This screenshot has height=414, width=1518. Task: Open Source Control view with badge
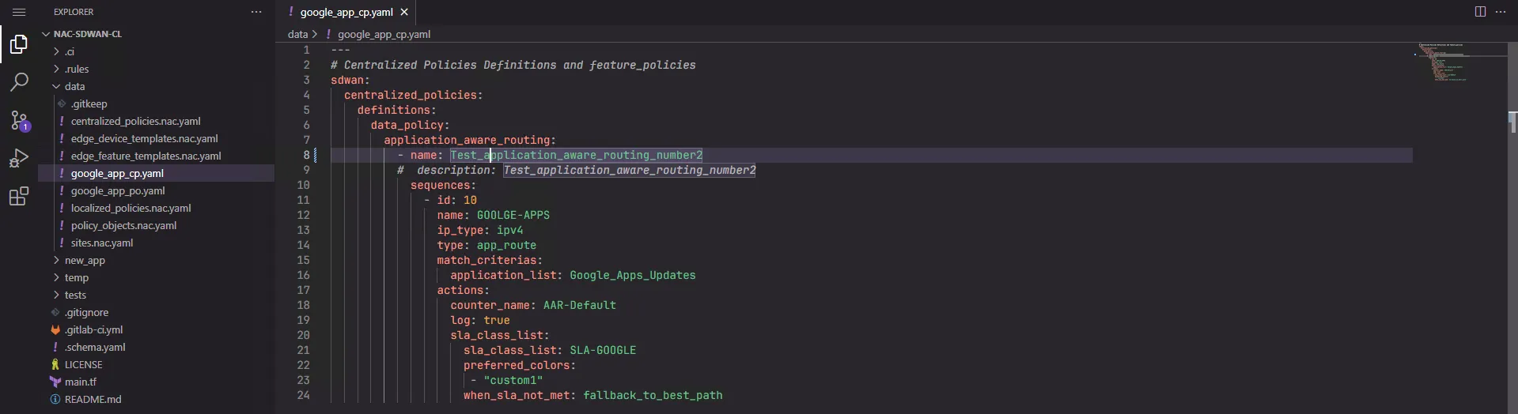click(19, 120)
